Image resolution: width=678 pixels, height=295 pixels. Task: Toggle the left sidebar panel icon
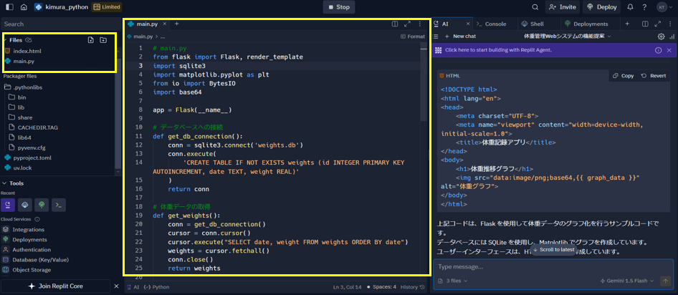coord(9,7)
